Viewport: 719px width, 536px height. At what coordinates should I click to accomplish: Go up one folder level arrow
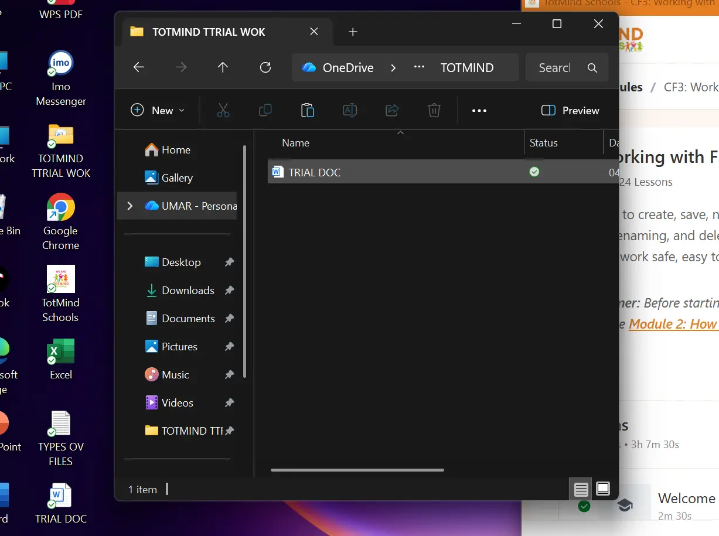223,67
